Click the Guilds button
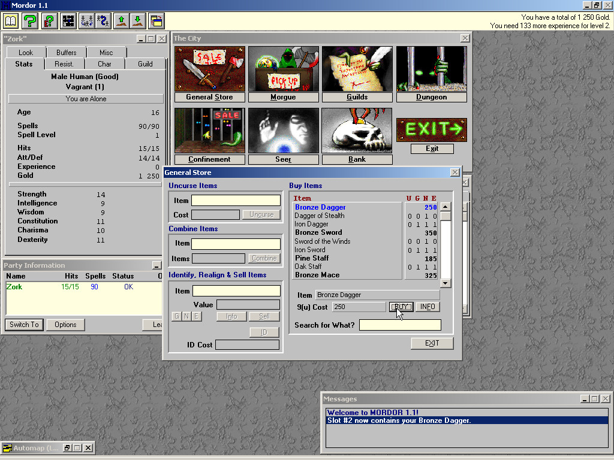This screenshot has width=614, height=460. [357, 97]
